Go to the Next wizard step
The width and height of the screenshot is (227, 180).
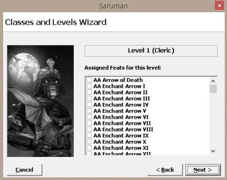[x=203, y=170]
